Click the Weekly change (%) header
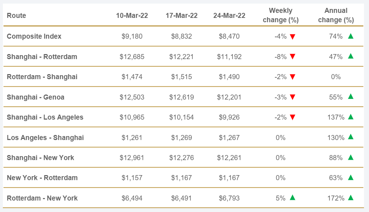This screenshot has width=369, height=212. pyautogui.click(x=281, y=15)
